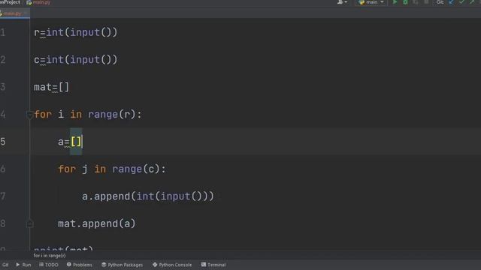The height and width of the screenshot is (270, 481).
Task: Click on code line 'r=int(input())'
Action: [x=75, y=32]
